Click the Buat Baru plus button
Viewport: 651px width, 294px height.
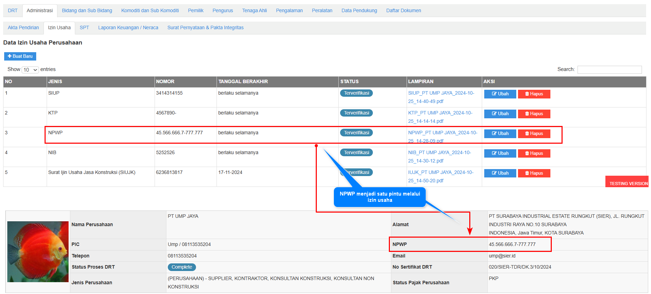coord(20,56)
